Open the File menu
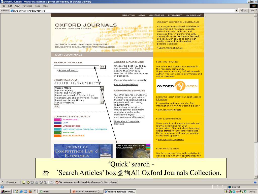The image size is (258, 194). [4, 6]
